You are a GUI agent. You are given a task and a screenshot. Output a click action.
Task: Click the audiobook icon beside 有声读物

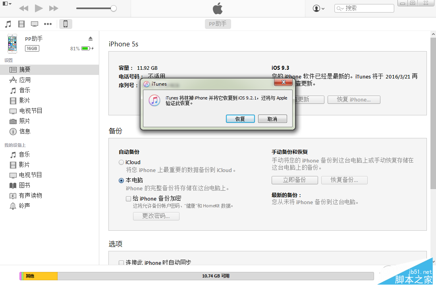pyautogui.click(x=13, y=196)
